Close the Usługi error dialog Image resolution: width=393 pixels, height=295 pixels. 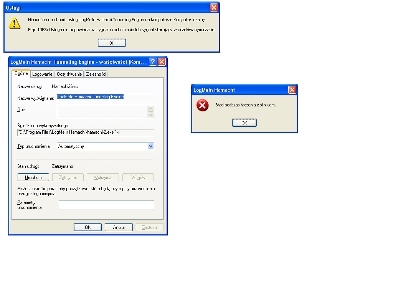tap(214, 8)
